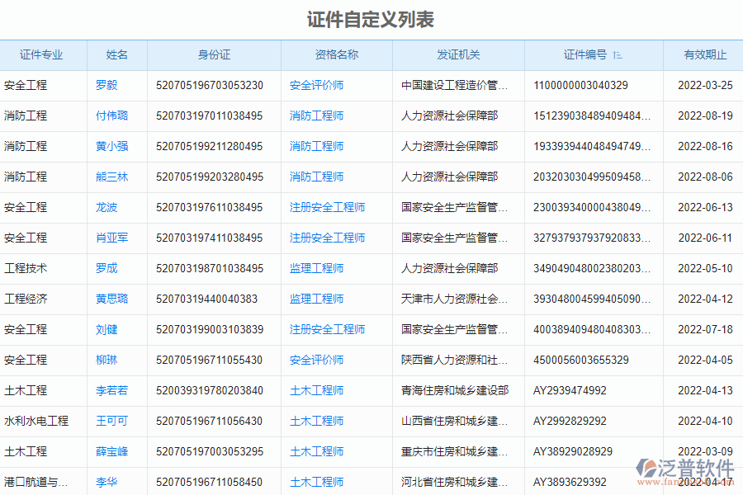The image size is (743, 495).
Task: Click the sort icon beside 证件编号 header
Action: click(x=617, y=54)
